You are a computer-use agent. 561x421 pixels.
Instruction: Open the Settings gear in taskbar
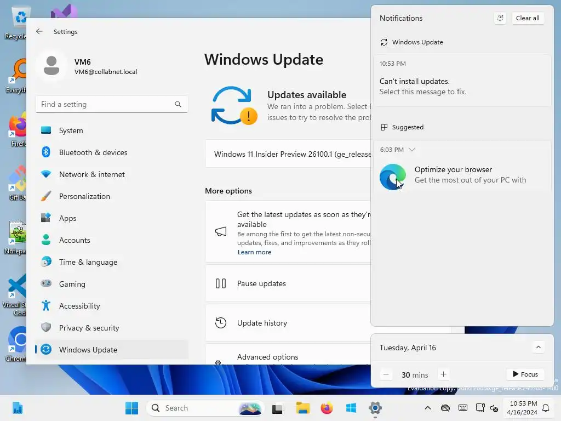[375, 408]
